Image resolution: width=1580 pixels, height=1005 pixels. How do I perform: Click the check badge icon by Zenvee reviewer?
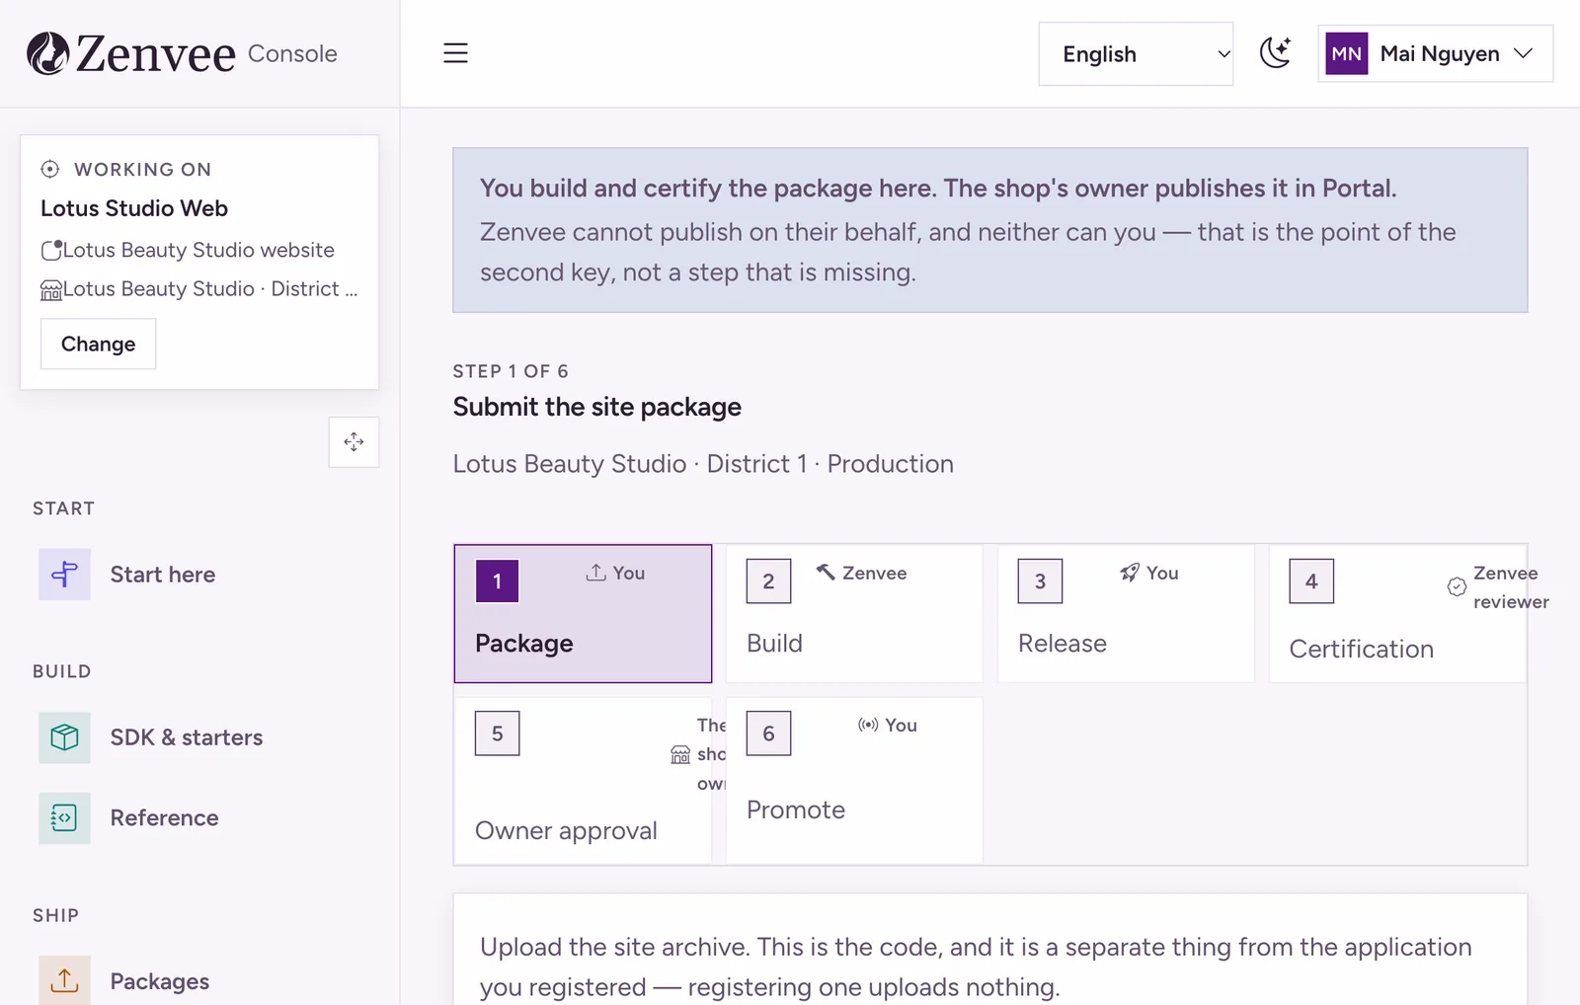(1457, 586)
